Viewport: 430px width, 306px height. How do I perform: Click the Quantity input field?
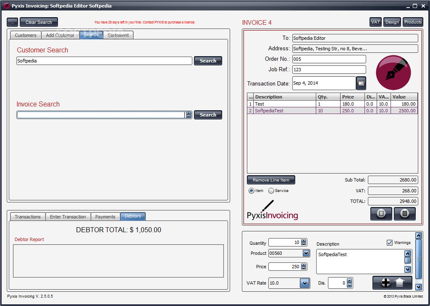point(285,243)
